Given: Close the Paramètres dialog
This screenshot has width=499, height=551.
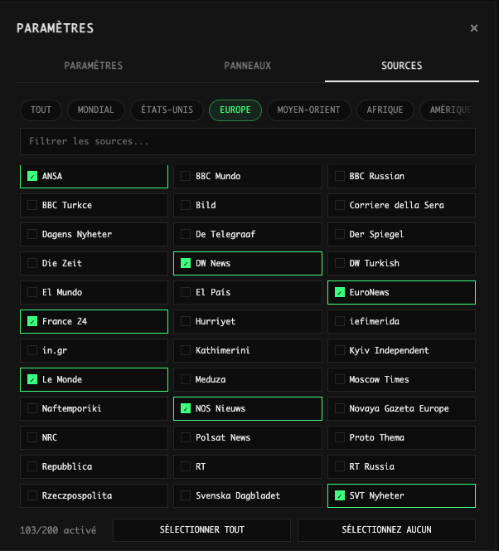Looking at the screenshot, I should point(474,28).
